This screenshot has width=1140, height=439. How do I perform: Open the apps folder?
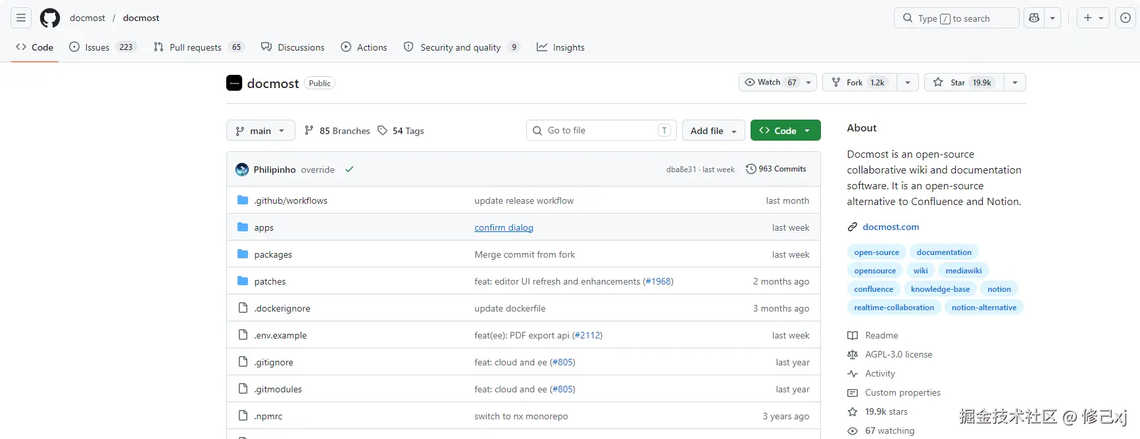264,227
